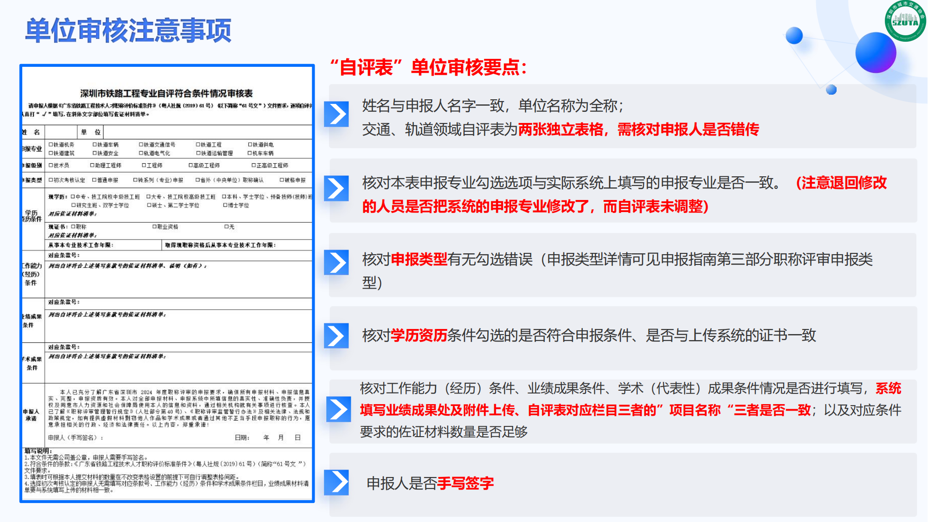Click the empty 单位 field in the form
This screenshot has width=928, height=522.
[x=207, y=132]
